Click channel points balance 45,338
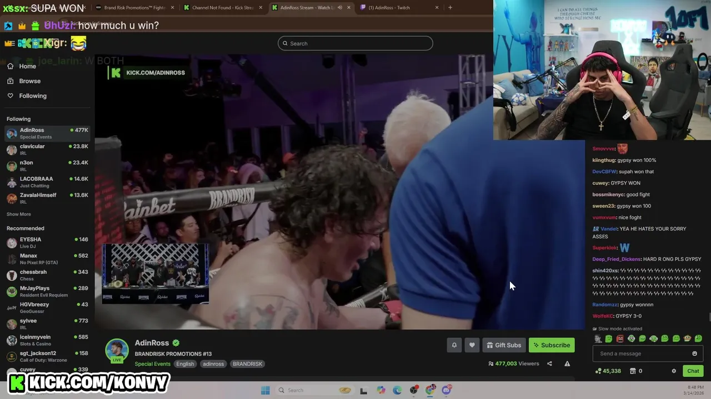The height and width of the screenshot is (399, 711). (x=608, y=371)
